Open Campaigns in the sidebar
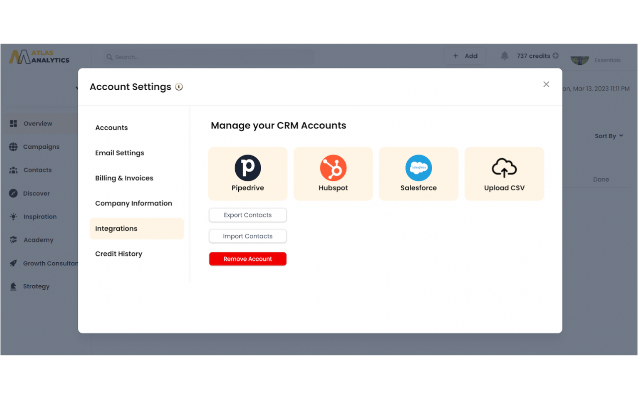638x399 pixels. pos(41,147)
